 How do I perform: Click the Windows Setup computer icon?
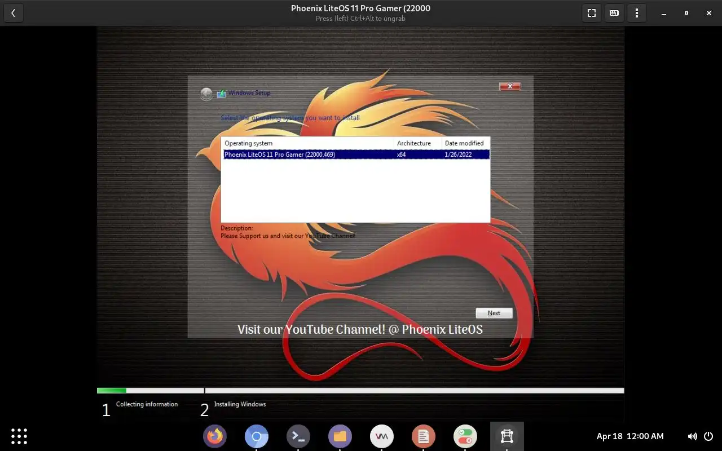[221, 93]
